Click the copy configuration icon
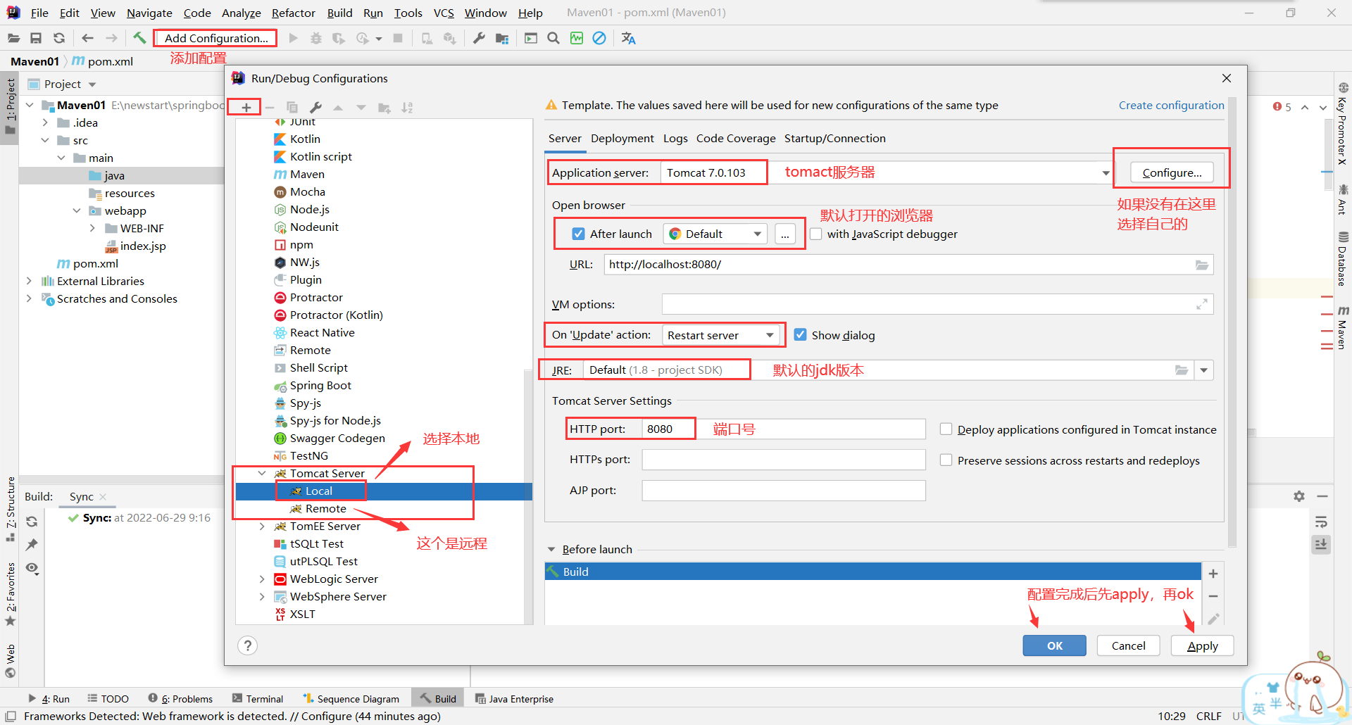This screenshot has height=725, width=1352. [x=292, y=107]
